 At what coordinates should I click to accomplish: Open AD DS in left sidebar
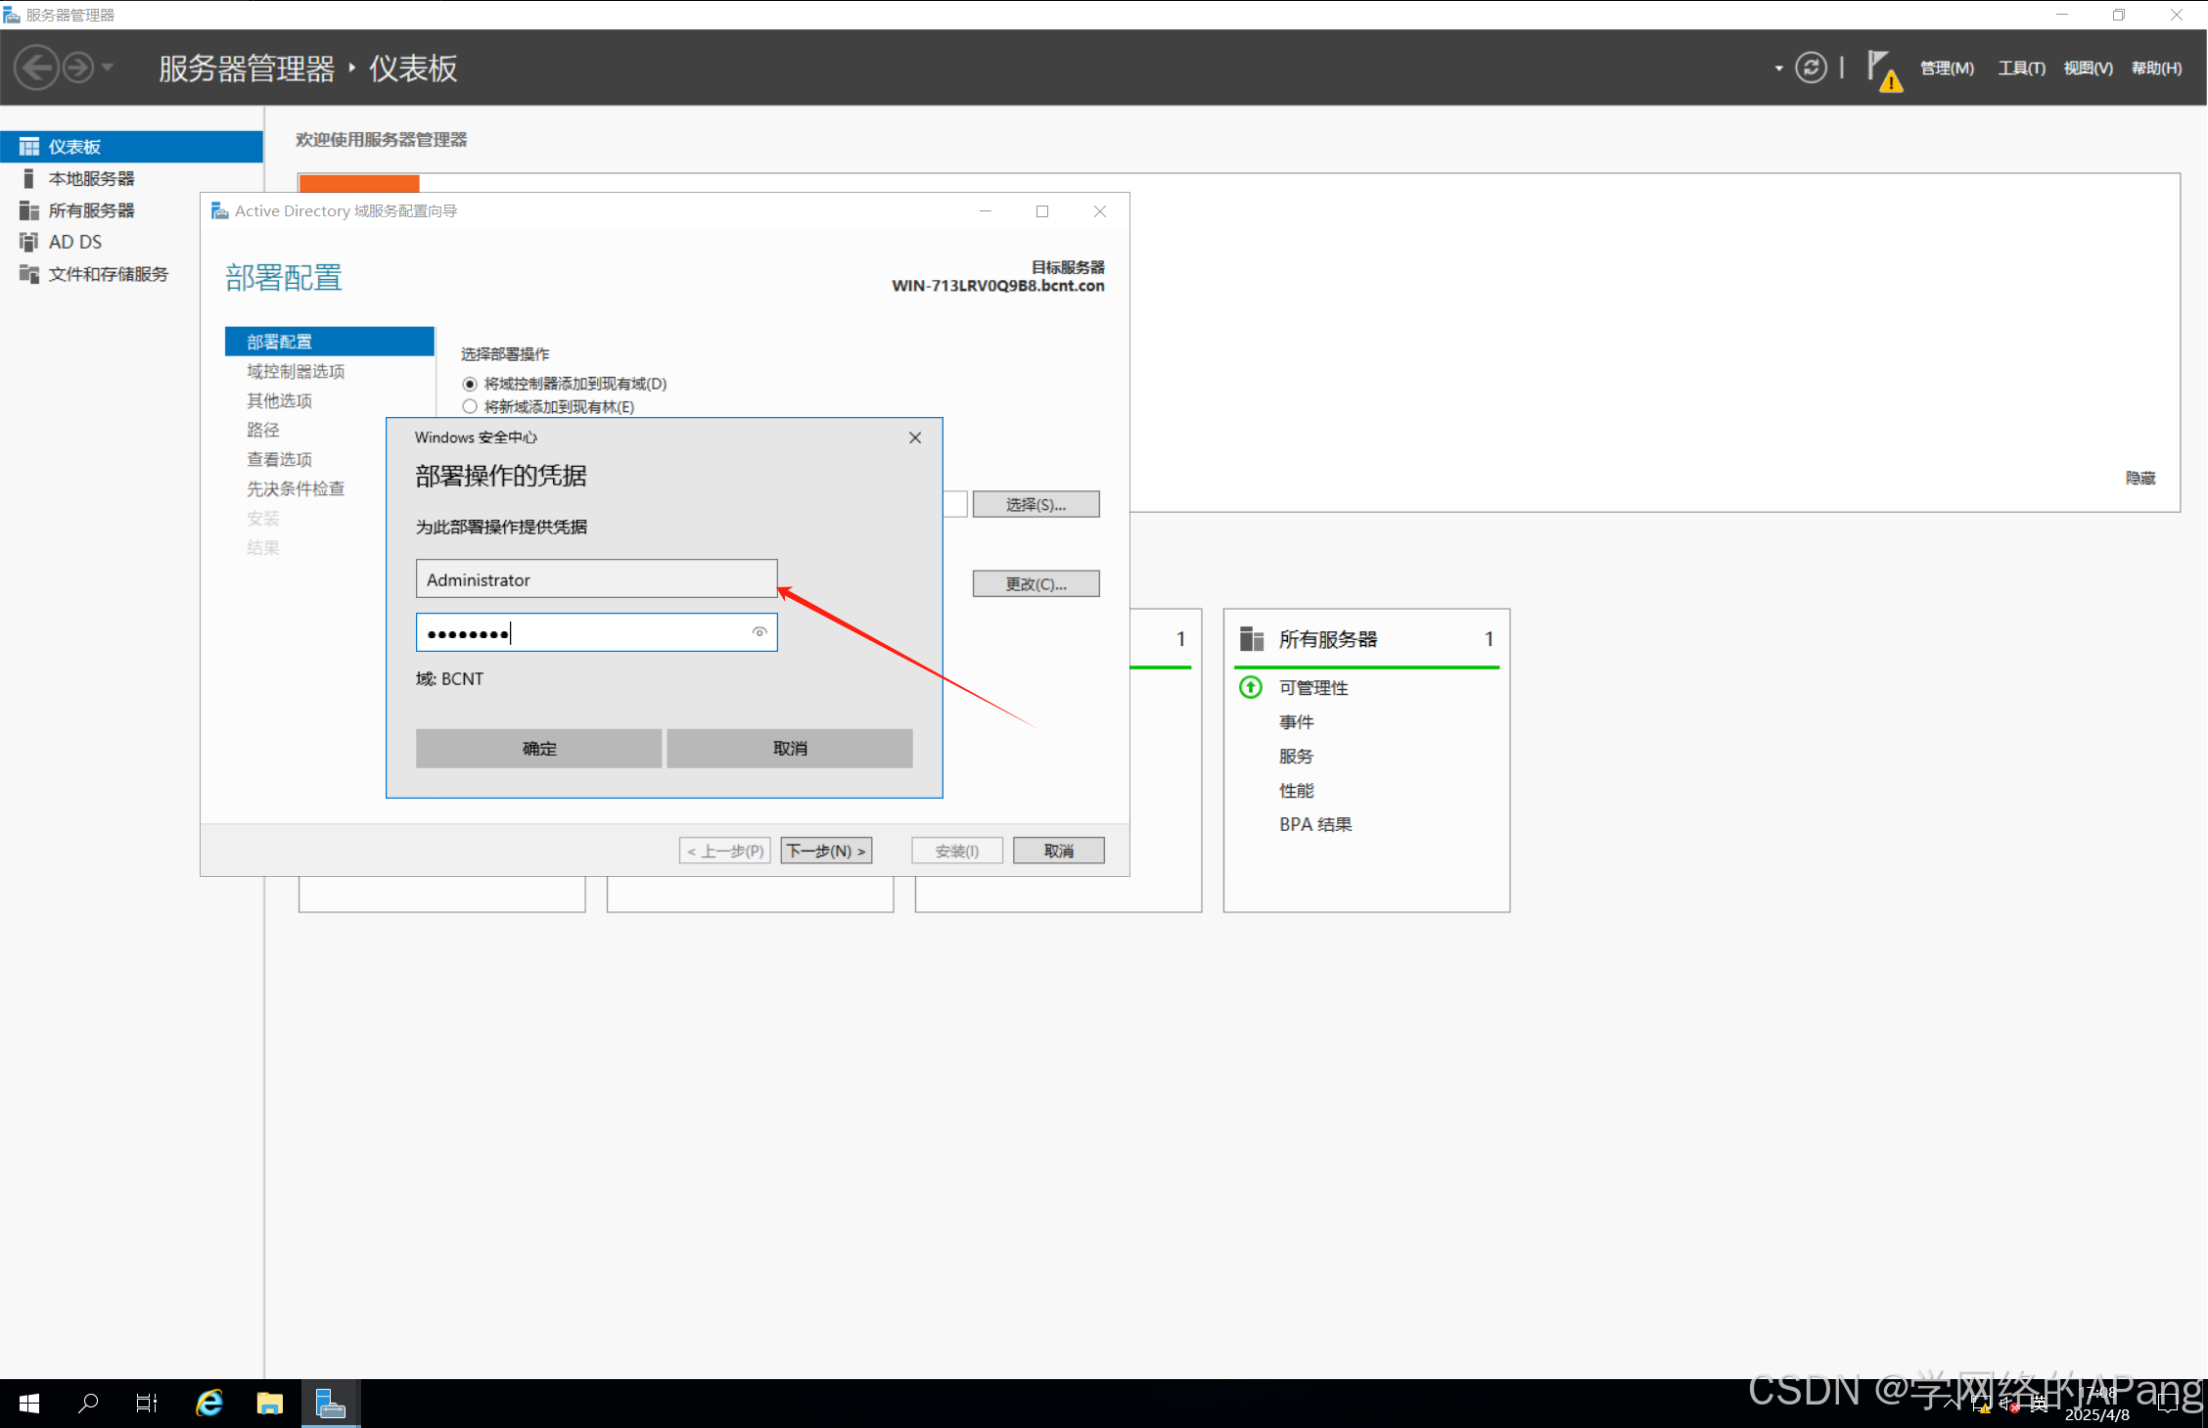(74, 242)
